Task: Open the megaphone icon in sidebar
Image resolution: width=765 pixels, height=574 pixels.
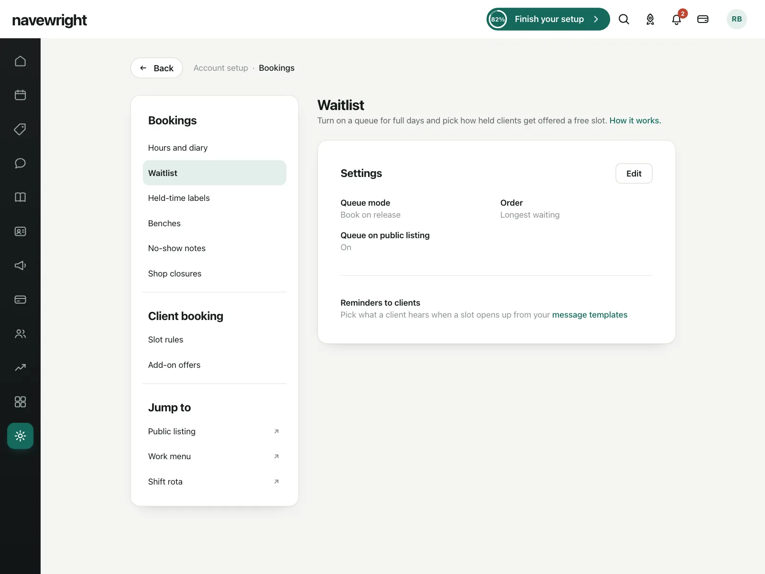Action: pyautogui.click(x=20, y=265)
